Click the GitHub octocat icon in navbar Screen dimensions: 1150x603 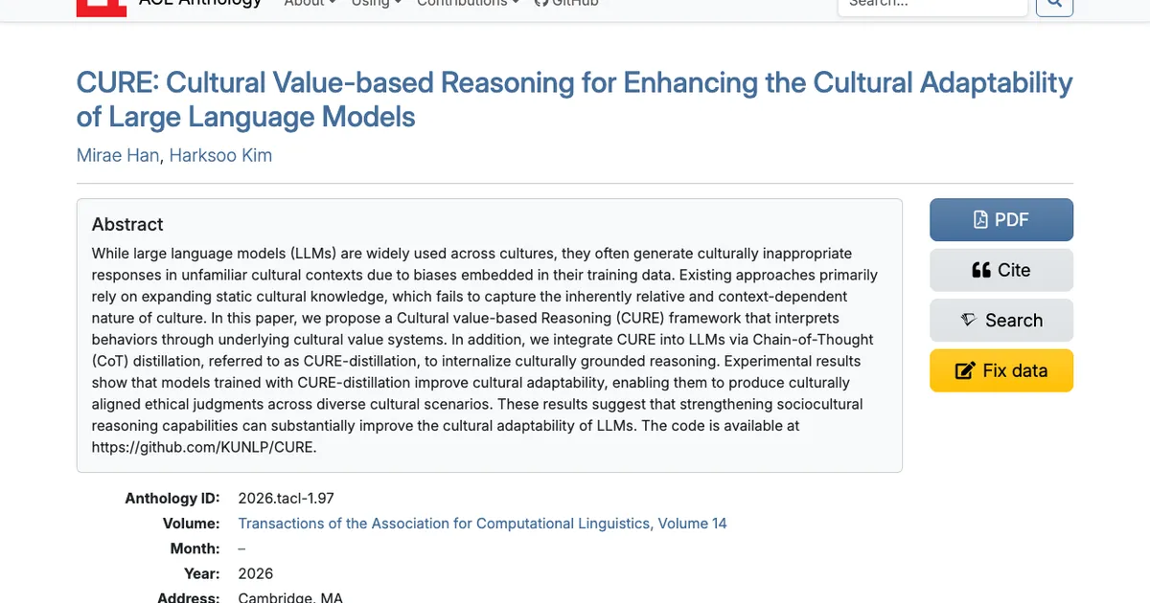(540, 4)
